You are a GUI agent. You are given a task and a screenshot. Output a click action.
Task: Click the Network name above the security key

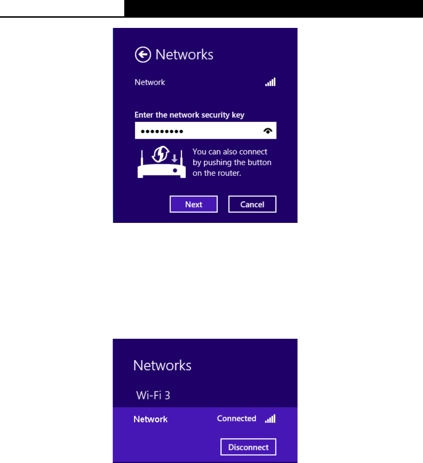150,82
